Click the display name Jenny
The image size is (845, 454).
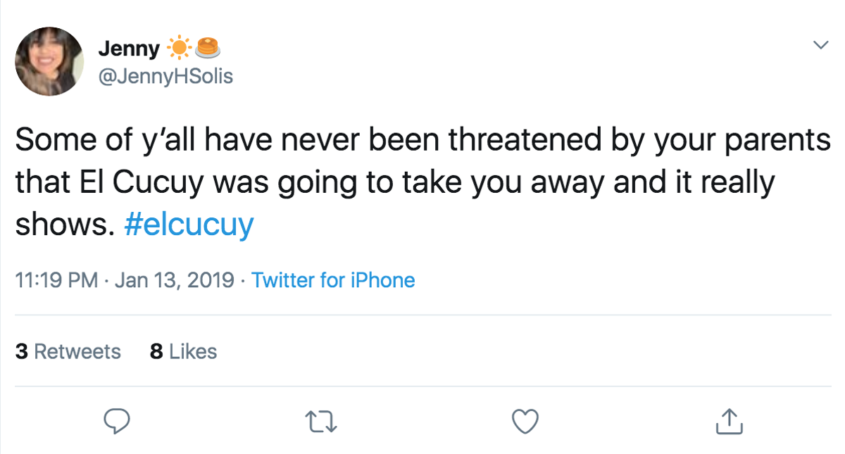point(129,49)
